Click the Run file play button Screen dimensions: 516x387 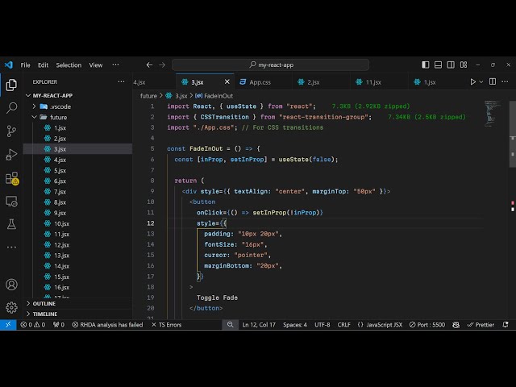[x=473, y=81]
